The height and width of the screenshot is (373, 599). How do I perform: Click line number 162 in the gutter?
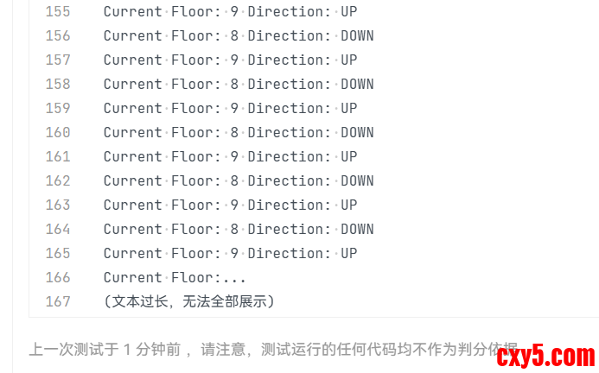pos(57,181)
